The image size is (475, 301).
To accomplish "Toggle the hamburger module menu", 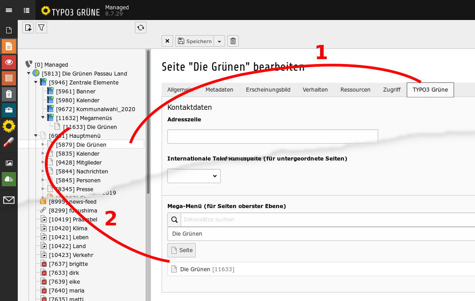I will point(9,10).
